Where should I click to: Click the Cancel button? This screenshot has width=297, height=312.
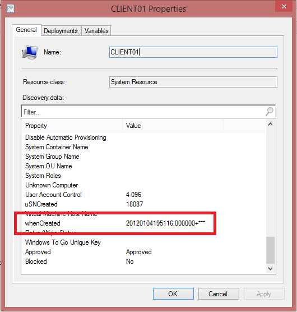click(x=219, y=293)
